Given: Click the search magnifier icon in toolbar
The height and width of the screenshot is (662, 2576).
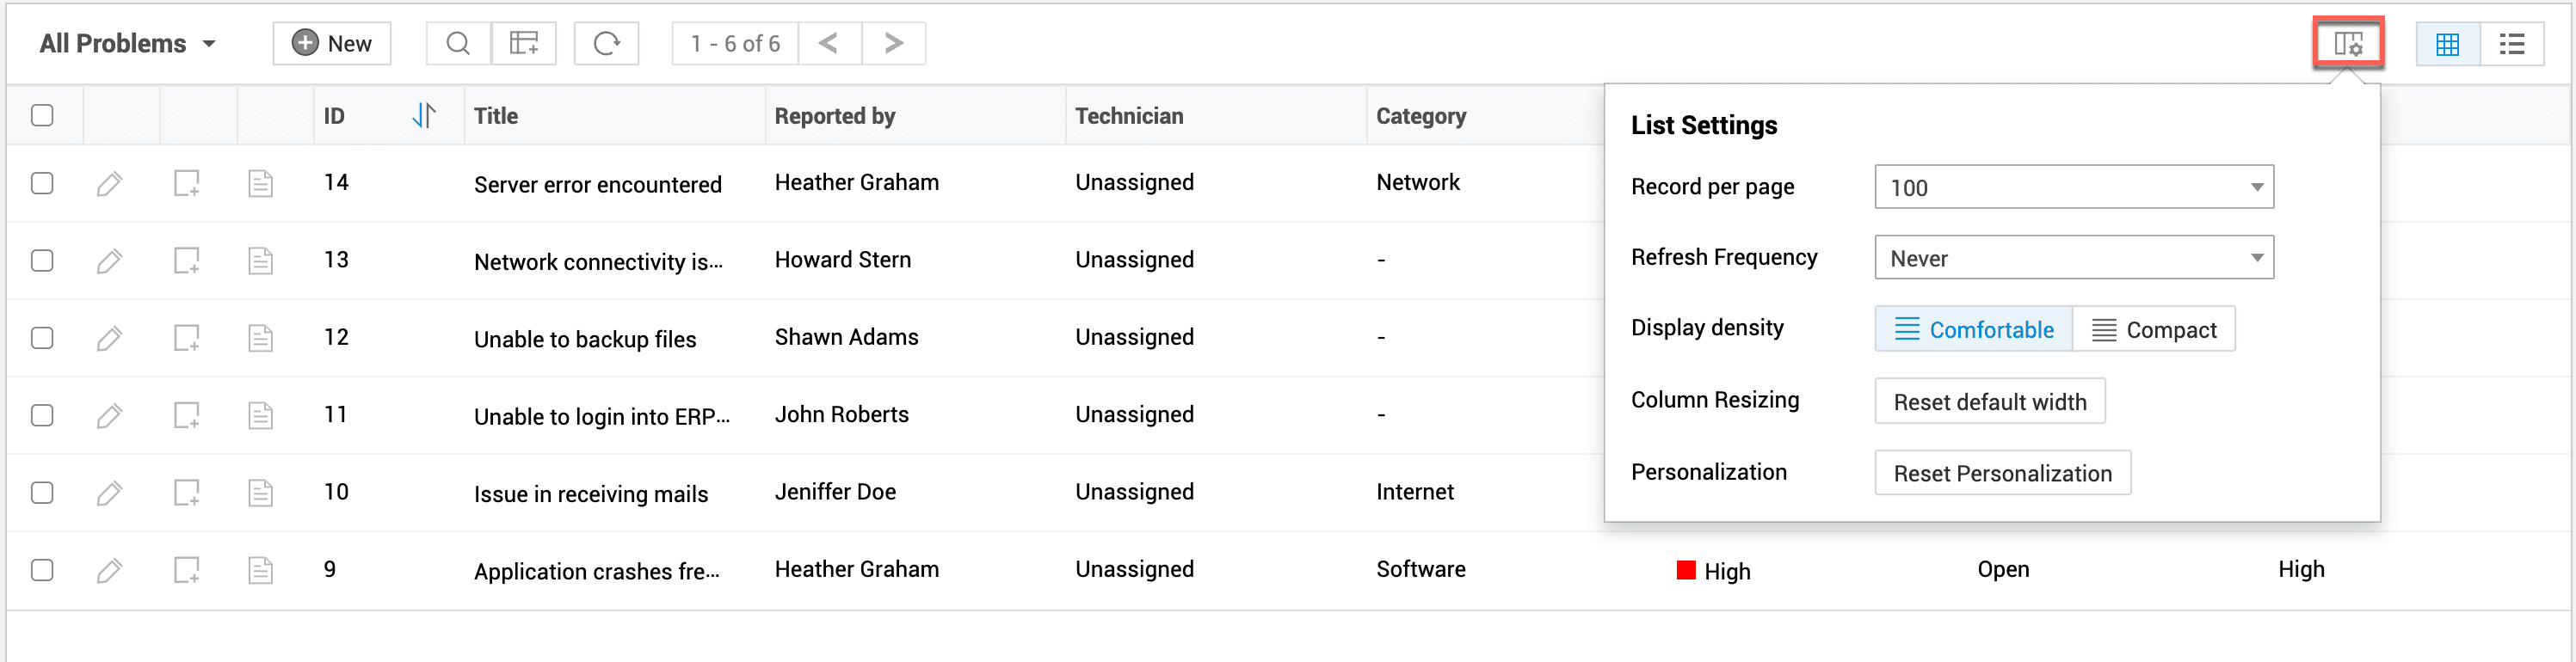Looking at the screenshot, I should pyautogui.click(x=458, y=43).
